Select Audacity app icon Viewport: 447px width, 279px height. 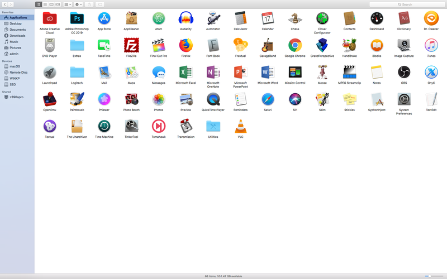186,18
